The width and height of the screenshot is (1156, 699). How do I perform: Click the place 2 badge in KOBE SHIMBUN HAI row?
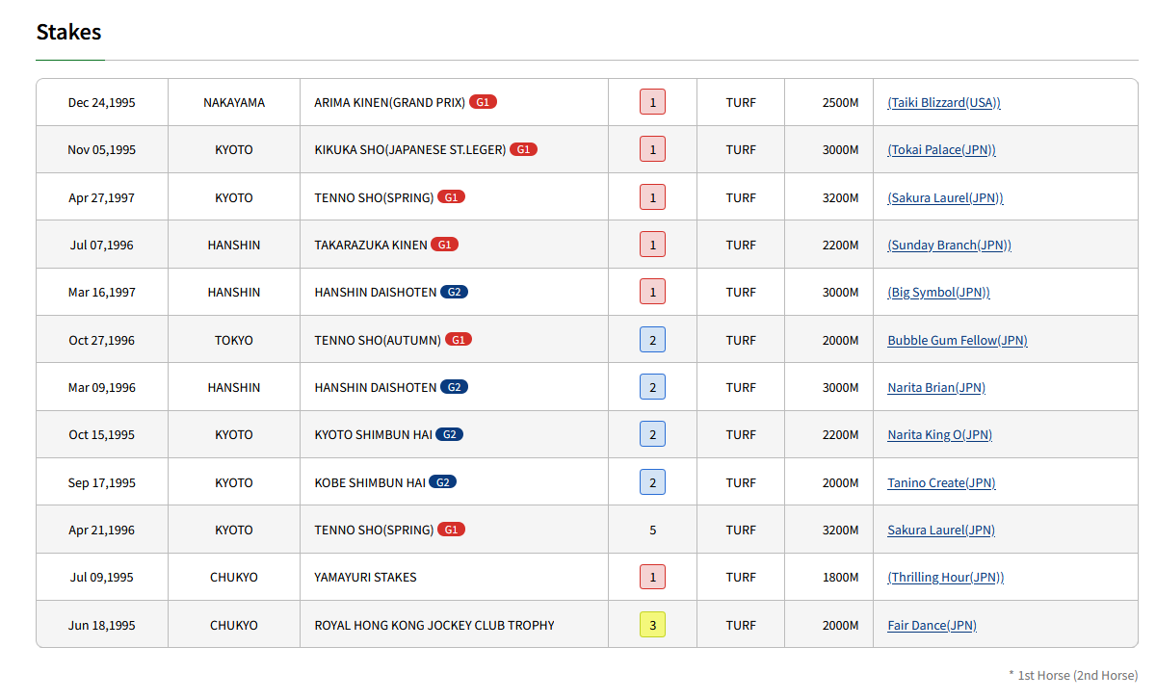[652, 482]
